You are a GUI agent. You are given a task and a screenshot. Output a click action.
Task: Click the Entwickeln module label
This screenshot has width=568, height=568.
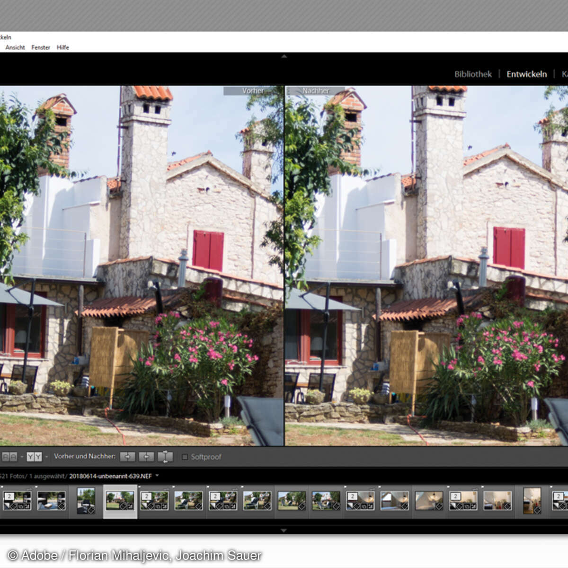coord(527,74)
